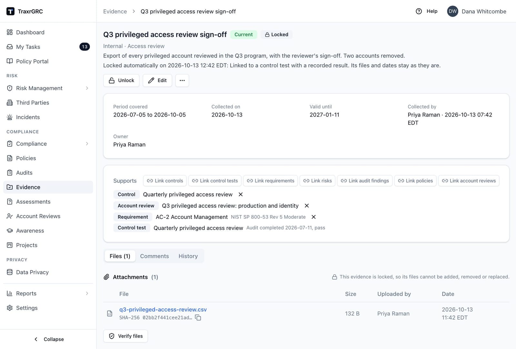Open the Dana Whitcombe DW avatar
516x349 pixels.
(453, 11)
